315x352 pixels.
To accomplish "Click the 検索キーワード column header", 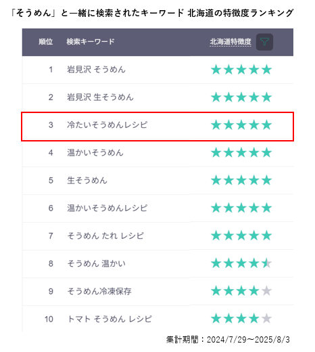I will (91, 42).
